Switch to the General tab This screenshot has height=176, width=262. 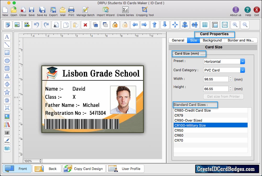click(178, 40)
